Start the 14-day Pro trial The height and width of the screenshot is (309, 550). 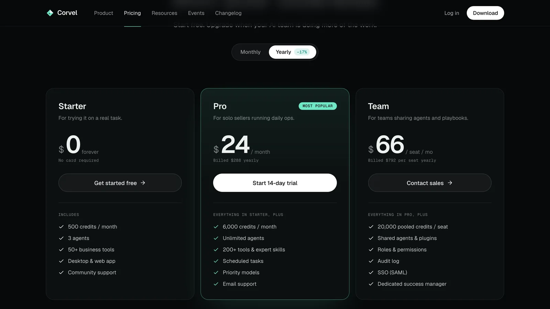(x=275, y=183)
